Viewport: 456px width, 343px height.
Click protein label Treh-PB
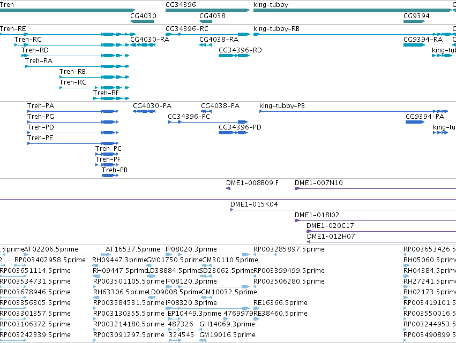[x=115, y=170]
